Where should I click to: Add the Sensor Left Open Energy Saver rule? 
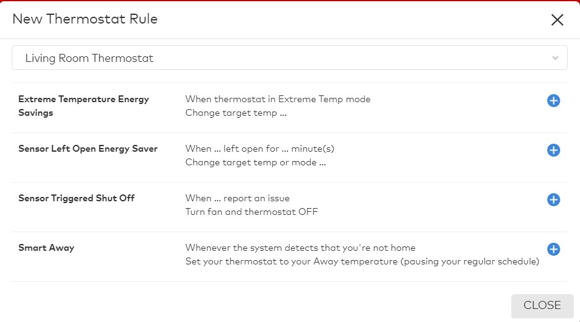[x=553, y=150]
